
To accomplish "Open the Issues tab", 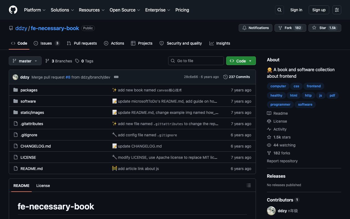I will tap(47, 43).
